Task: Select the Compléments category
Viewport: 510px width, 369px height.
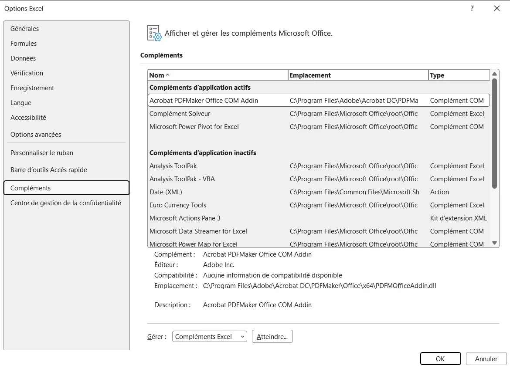Action: pyautogui.click(x=66, y=188)
